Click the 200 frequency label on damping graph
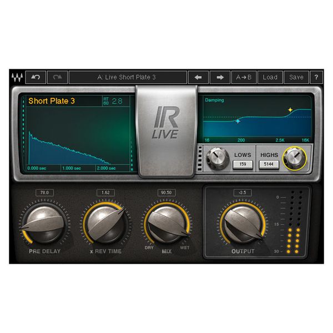The width and height of the screenshot is (333, 333). pyautogui.click(x=241, y=140)
